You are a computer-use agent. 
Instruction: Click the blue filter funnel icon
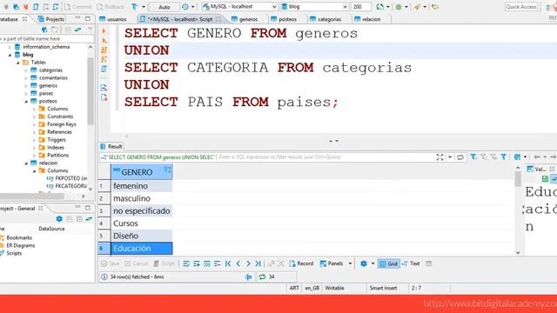[x=504, y=156]
